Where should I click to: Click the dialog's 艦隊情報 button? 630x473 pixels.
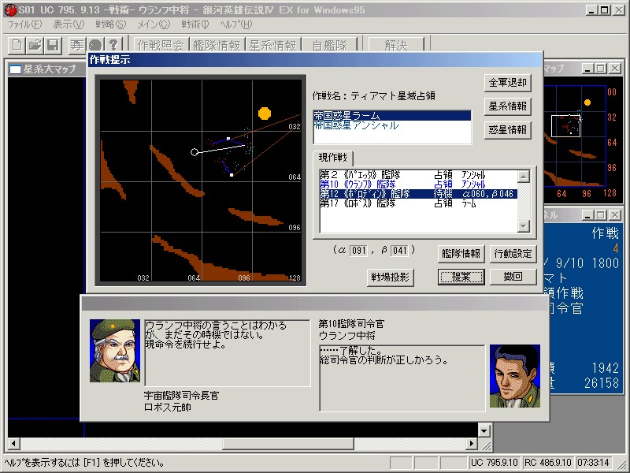(461, 254)
